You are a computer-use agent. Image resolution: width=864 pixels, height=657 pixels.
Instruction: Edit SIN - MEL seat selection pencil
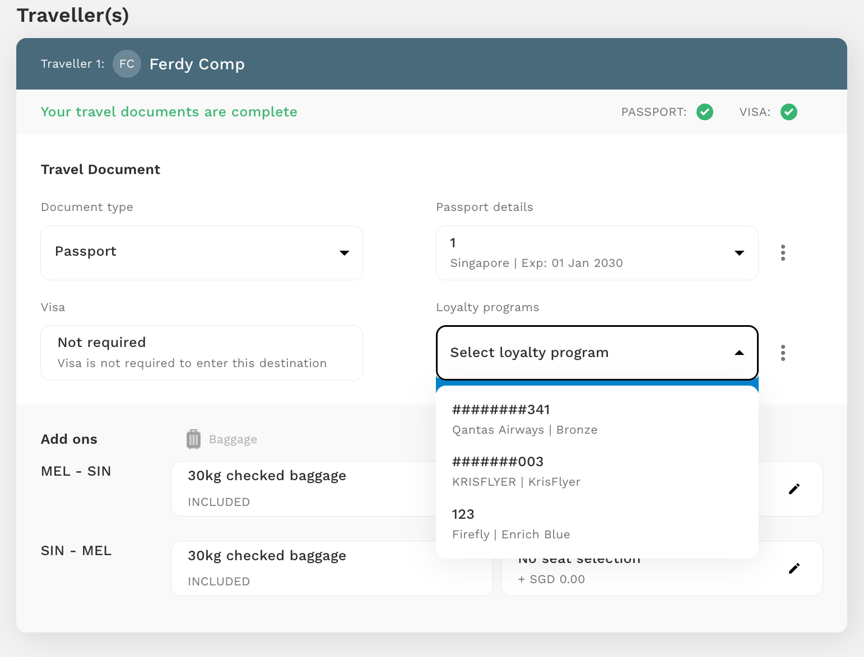(794, 569)
